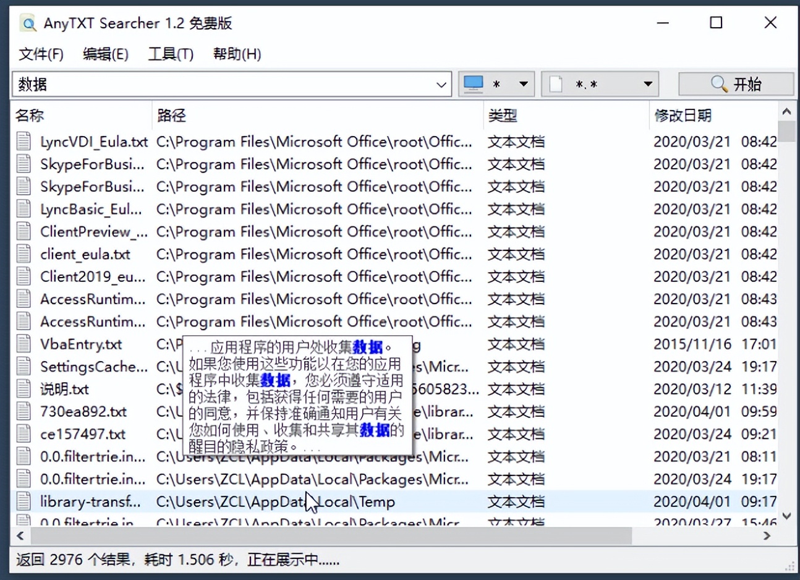Click the file icon beside 说明.txt

click(23, 389)
